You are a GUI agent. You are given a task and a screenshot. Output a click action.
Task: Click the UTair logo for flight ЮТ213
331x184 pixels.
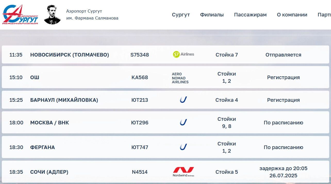click(183, 100)
